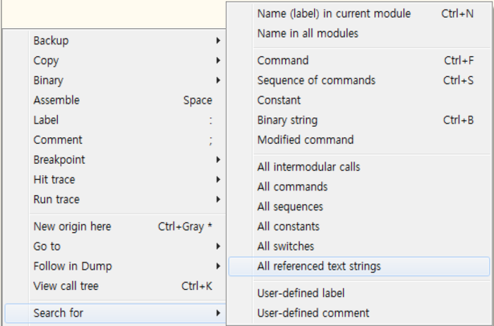Pick All referenced text strings
Viewport: 494px width, 326px height.
coord(359,266)
